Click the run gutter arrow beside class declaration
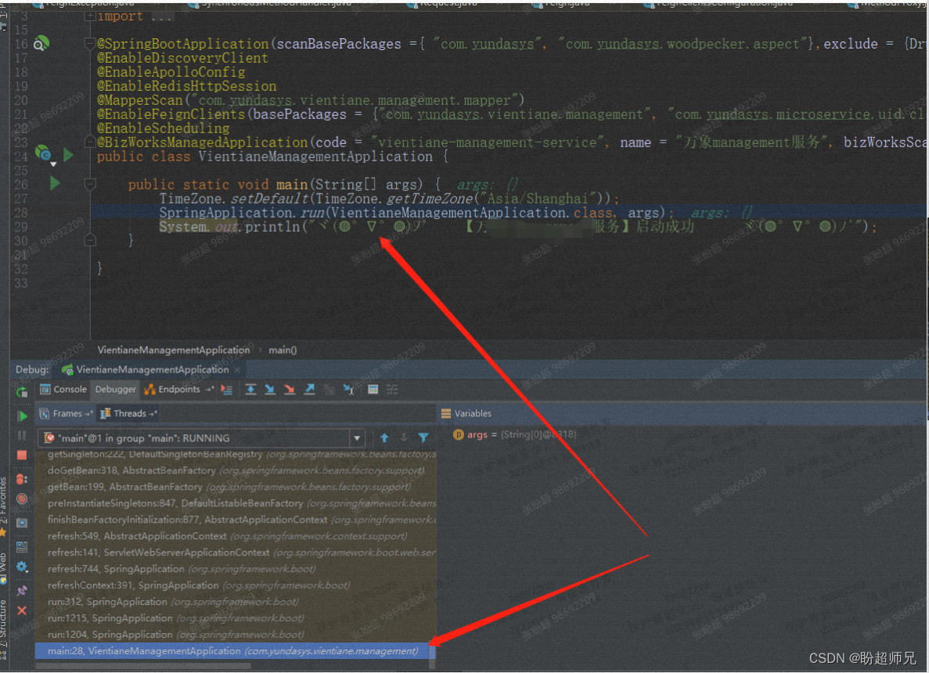The width and height of the screenshot is (929, 673). [x=68, y=155]
